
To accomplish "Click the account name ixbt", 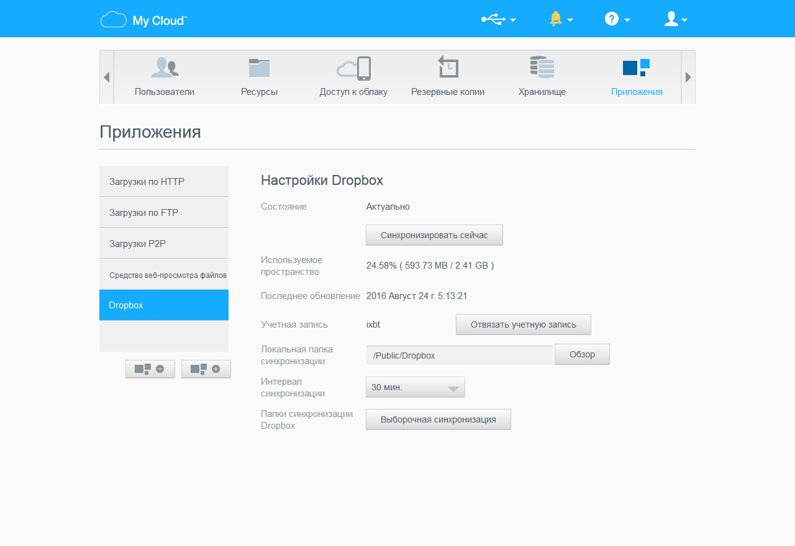I will tap(373, 324).
